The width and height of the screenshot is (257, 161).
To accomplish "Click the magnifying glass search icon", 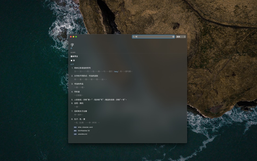I will [134, 37].
